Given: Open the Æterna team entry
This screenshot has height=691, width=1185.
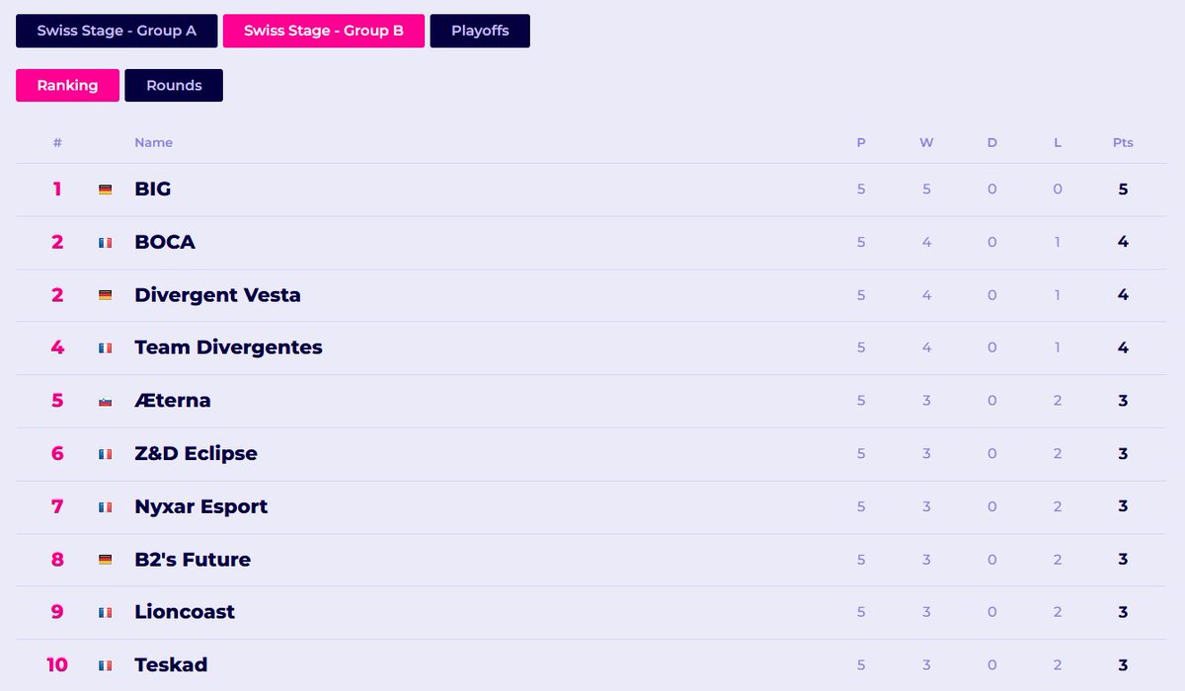Looking at the screenshot, I should 173,401.
